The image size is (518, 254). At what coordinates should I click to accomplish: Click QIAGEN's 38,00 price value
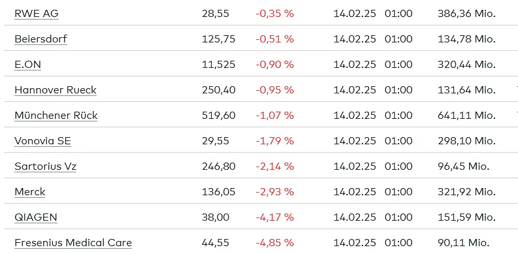click(x=216, y=217)
